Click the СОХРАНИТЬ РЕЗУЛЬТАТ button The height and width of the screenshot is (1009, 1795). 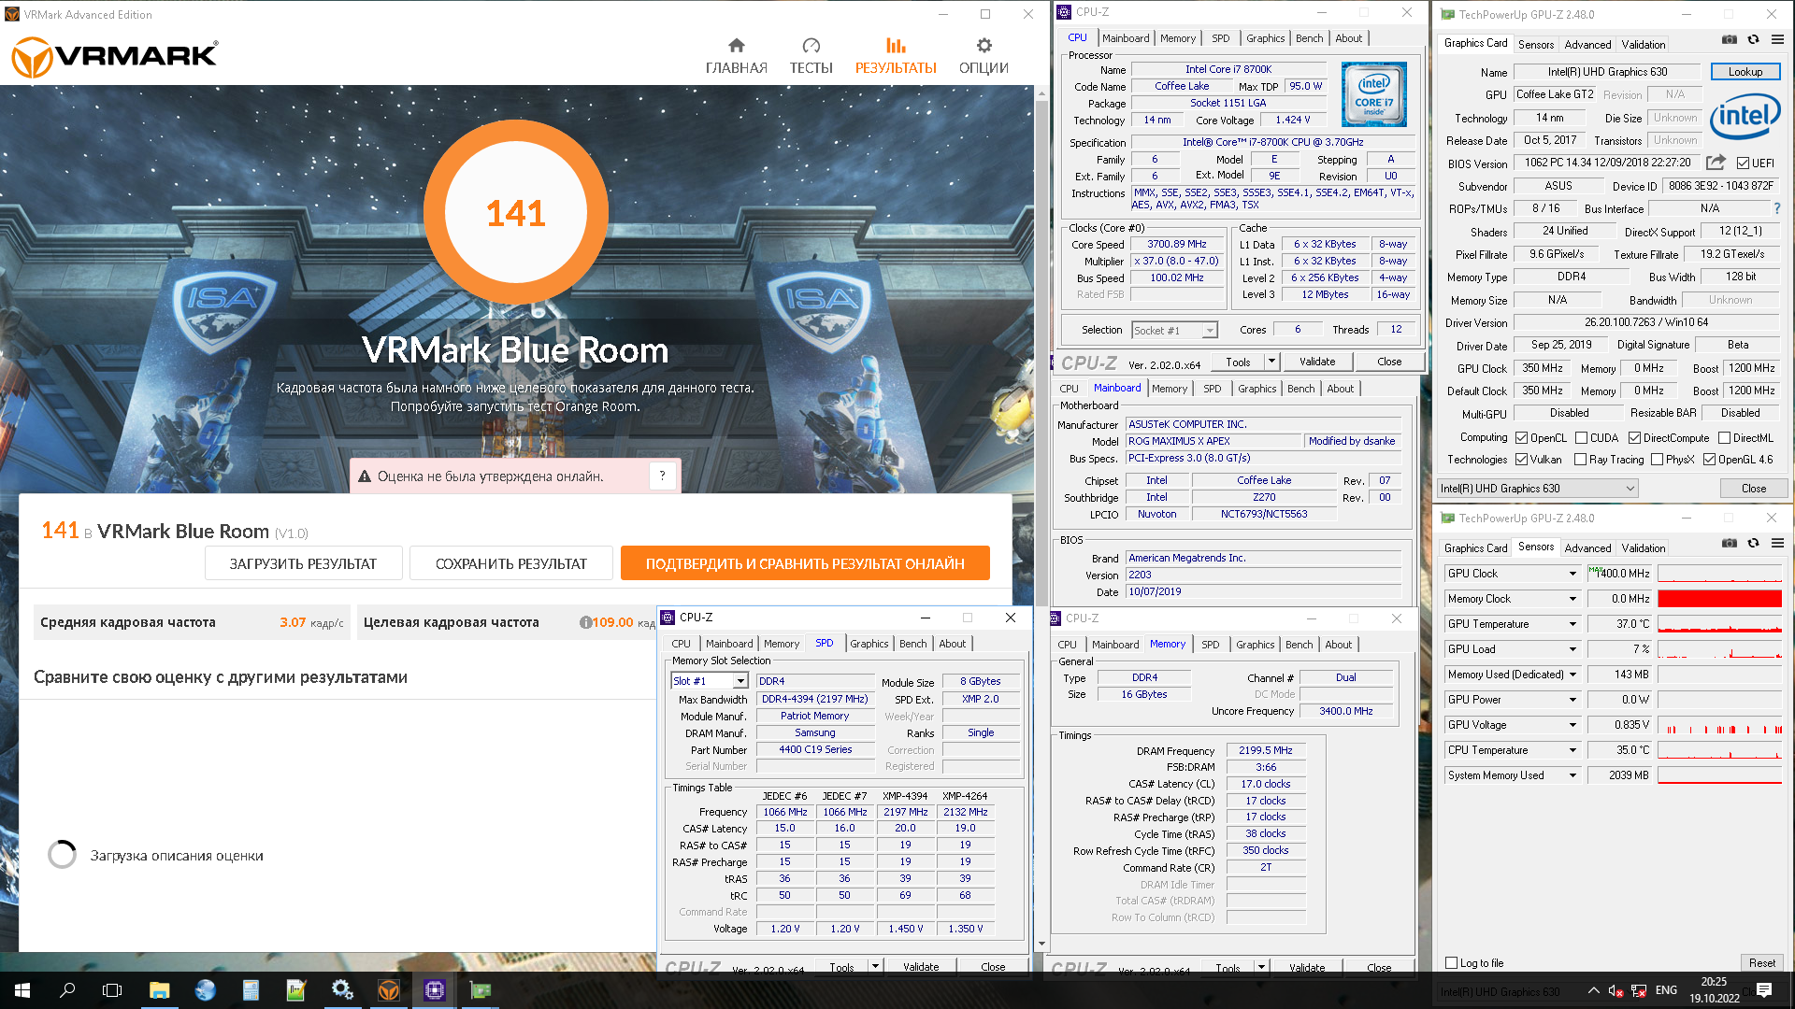pos(510,563)
